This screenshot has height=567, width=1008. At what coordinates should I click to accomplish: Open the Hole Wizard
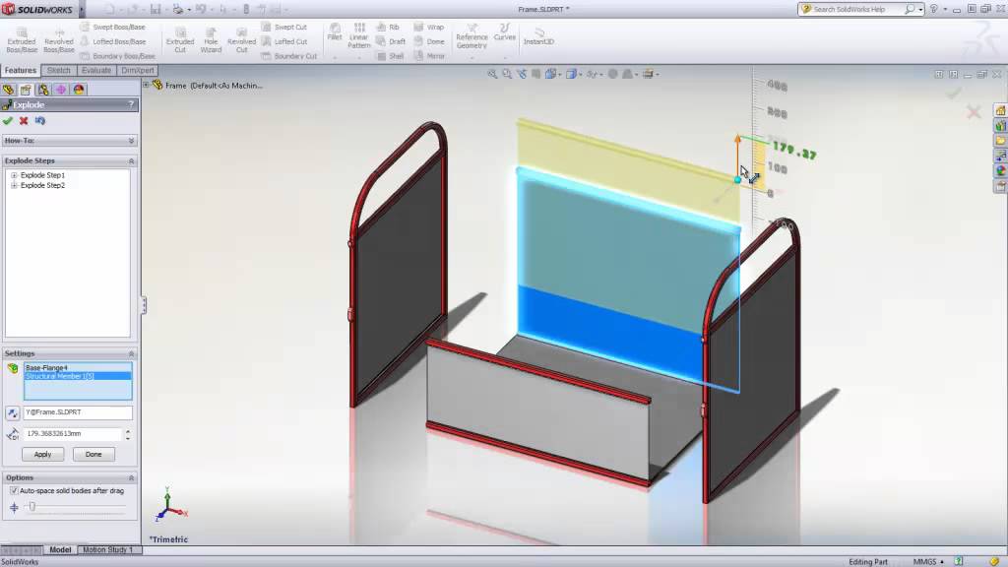coord(211,40)
